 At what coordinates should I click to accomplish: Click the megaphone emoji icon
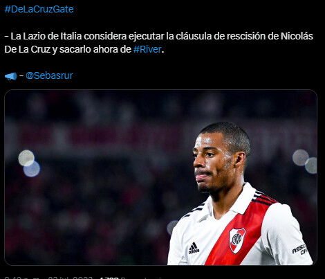coord(10,76)
